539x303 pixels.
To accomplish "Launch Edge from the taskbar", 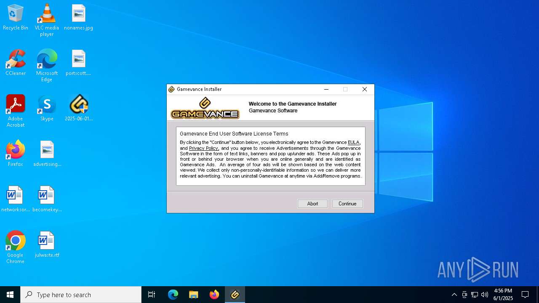I will point(173,295).
